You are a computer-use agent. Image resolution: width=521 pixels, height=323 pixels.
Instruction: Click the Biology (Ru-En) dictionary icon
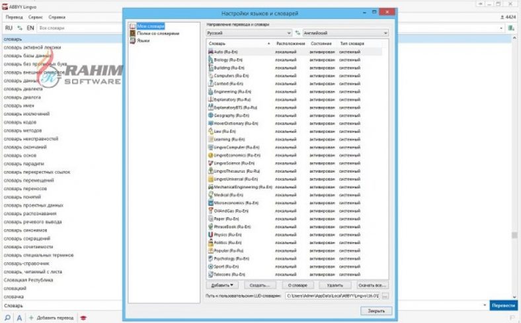tap(210, 60)
